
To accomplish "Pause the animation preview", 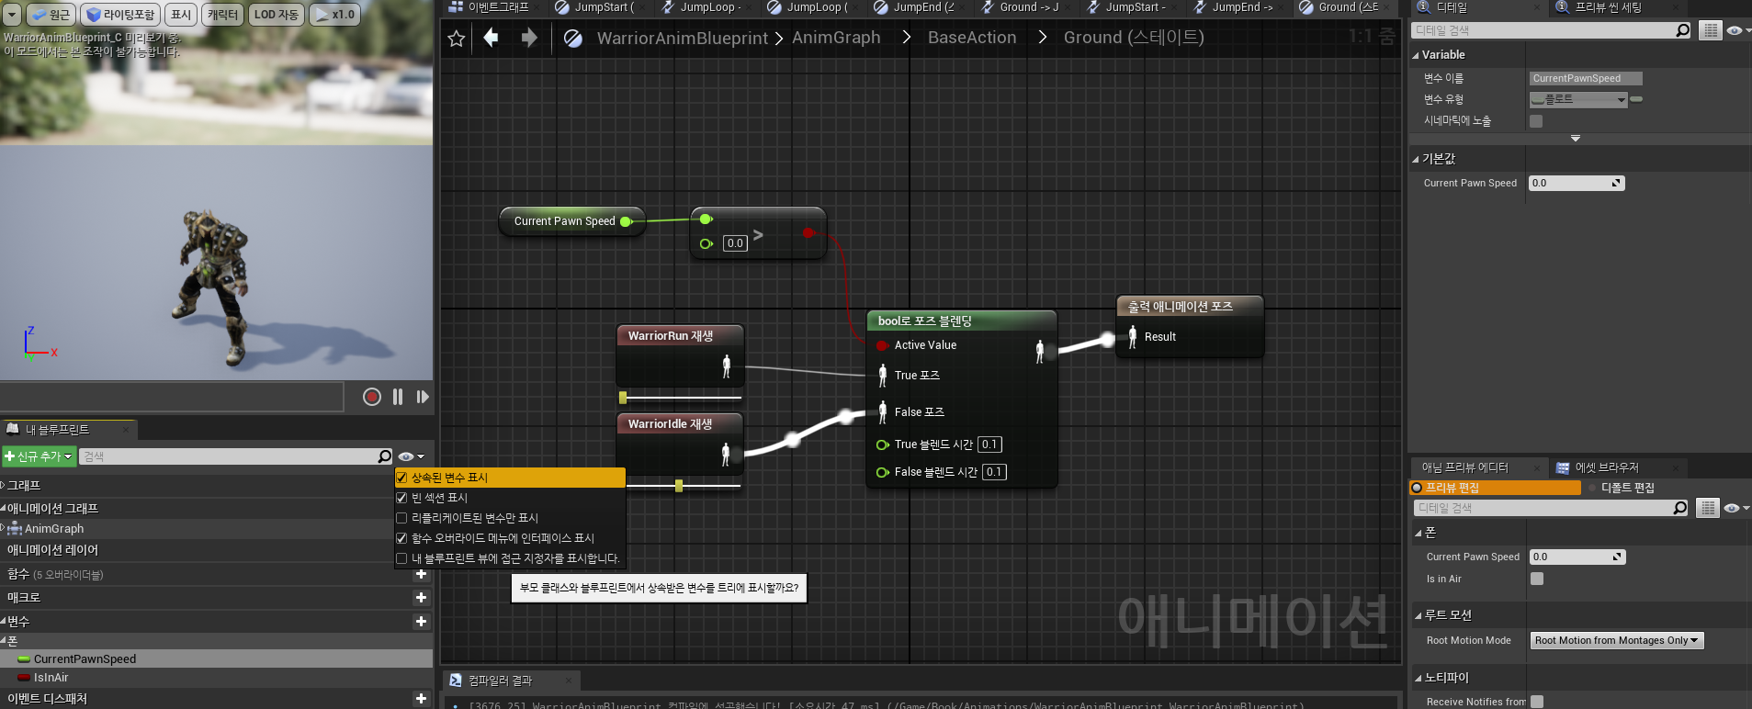I will pos(398,397).
